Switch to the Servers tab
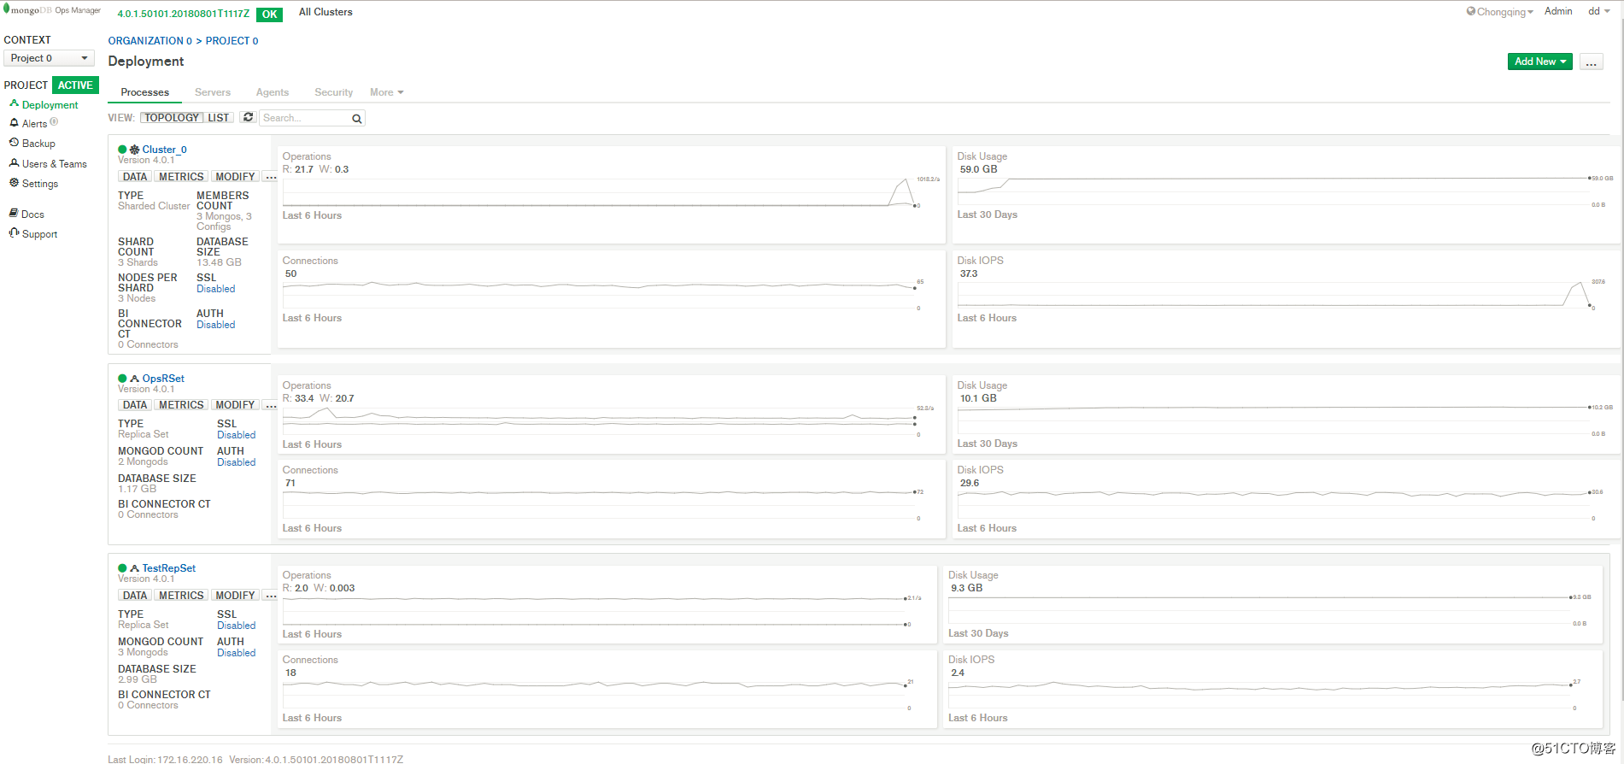1624x764 pixels. 213,92
